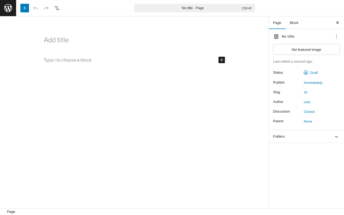The width and height of the screenshot is (344, 215).
Task: Click the page document icon next to No title
Action: (276, 37)
